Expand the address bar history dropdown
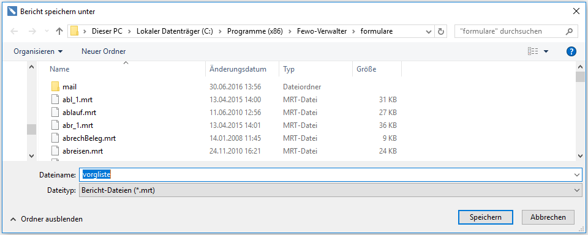This screenshot has width=588, height=235. tap(429, 31)
